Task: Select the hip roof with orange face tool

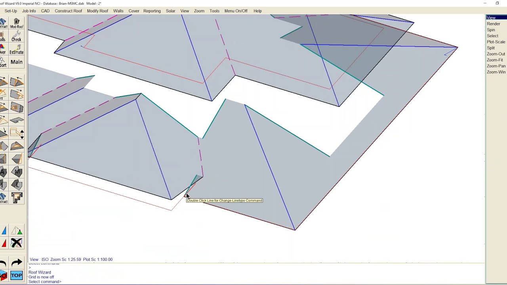Action: (x=17, y=146)
